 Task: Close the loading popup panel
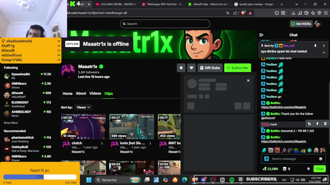pyautogui.click(x=248, y=81)
